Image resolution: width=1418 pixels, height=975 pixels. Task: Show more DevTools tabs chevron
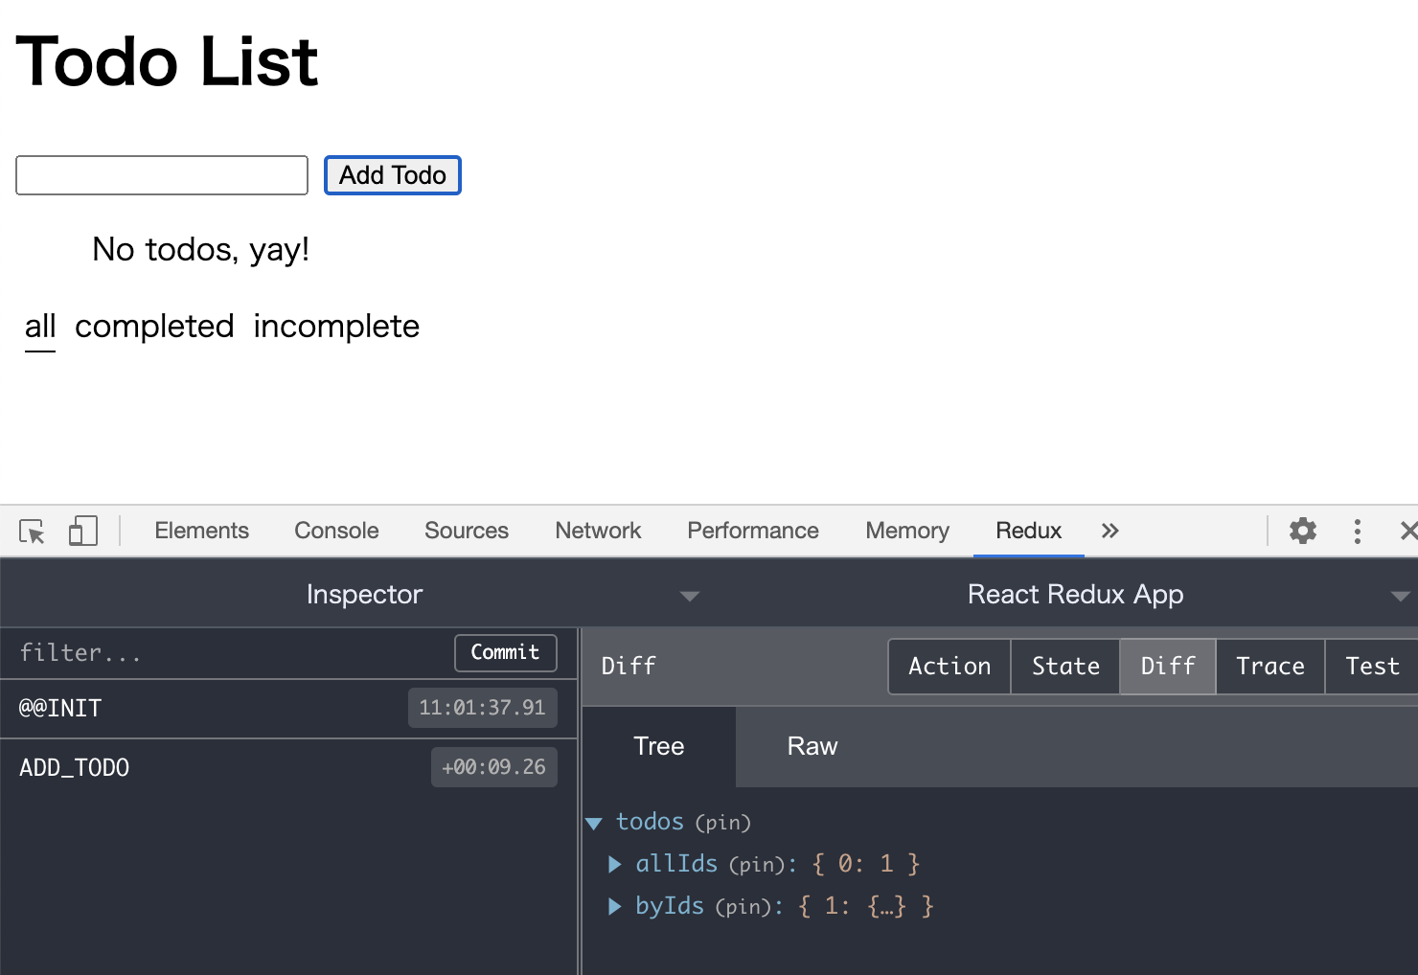tap(1109, 531)
